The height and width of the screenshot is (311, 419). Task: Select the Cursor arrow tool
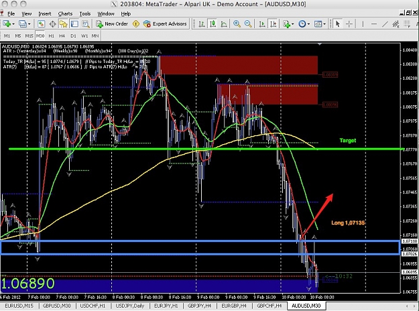pos(337,24)
